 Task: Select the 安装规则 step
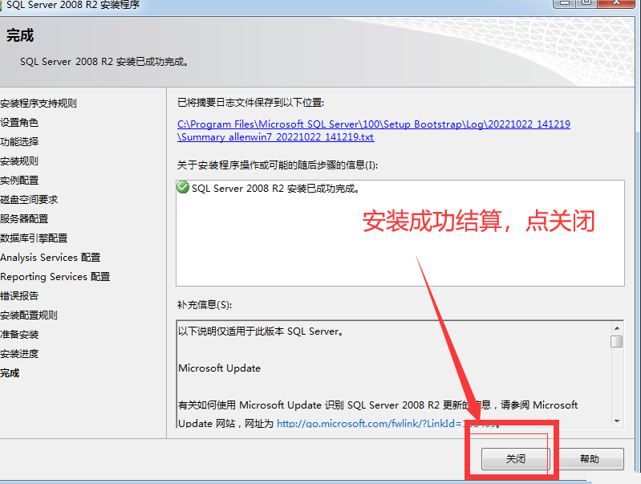pyautogui.click(x=19, y=161)
